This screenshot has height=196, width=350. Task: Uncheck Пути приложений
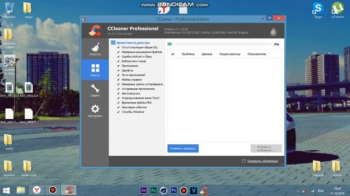click(118, 75)
